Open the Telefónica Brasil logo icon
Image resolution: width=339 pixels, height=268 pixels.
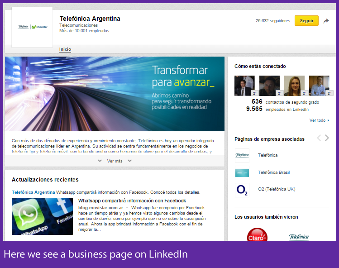point(242,172)
